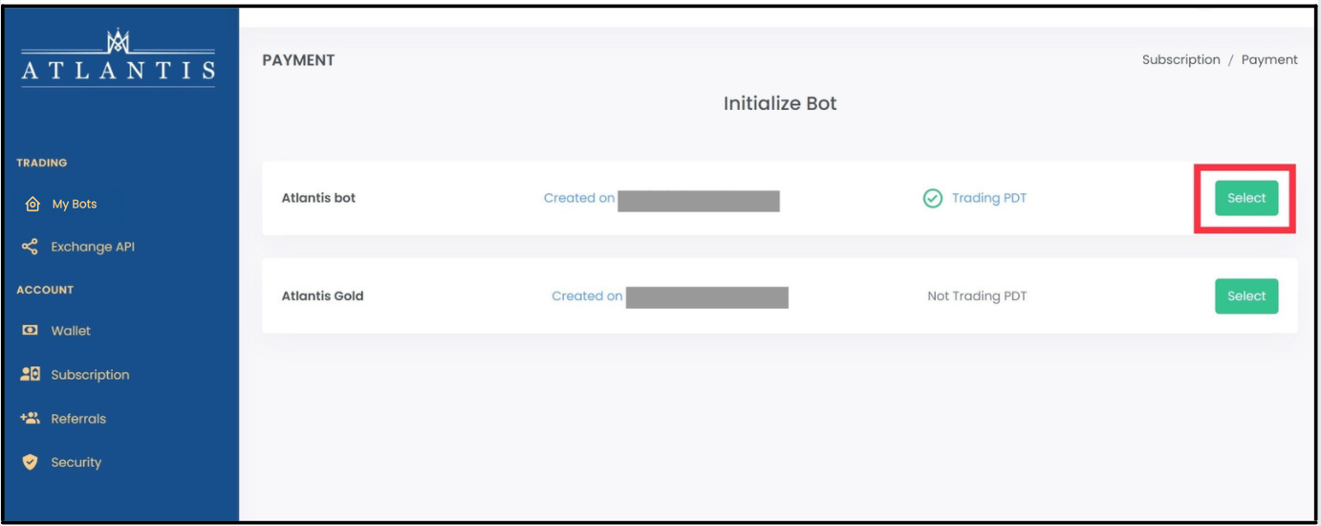1321x526 pixels.
Task: Click the Subscription breadcrumb link
Action: pyautogui.click(x=1180, y=59)
